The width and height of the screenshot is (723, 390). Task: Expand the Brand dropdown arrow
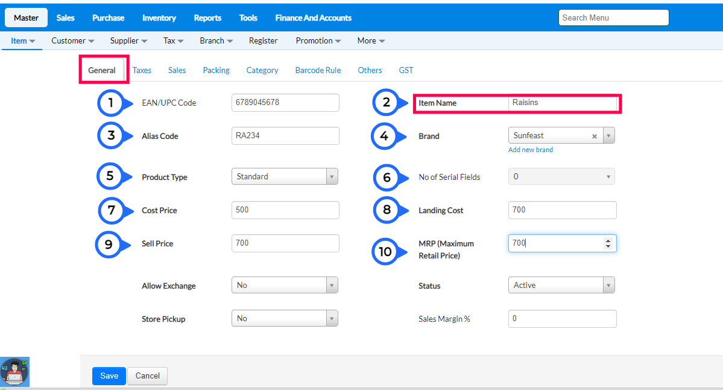pos(608,136)
